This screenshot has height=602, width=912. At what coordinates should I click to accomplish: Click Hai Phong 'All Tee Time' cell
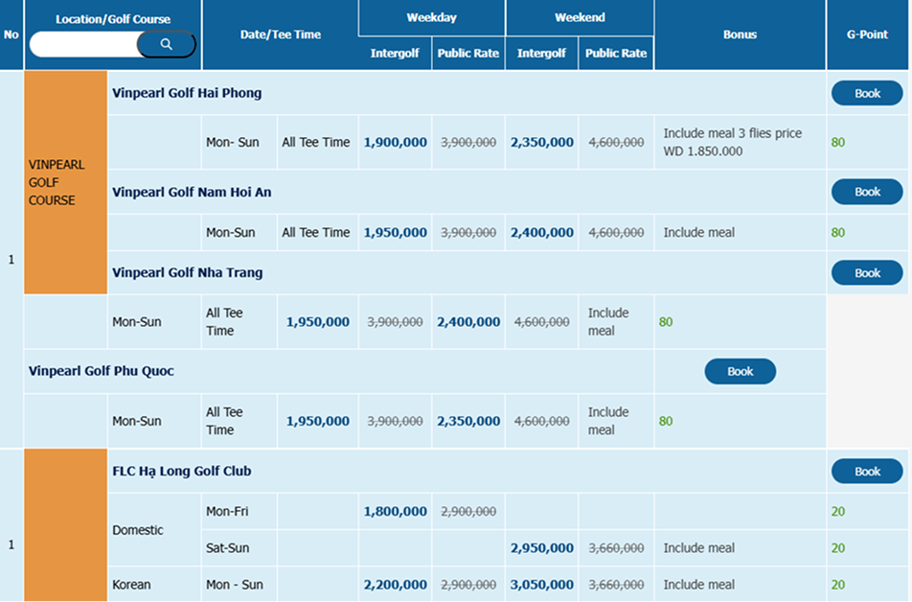pos(316,142)
